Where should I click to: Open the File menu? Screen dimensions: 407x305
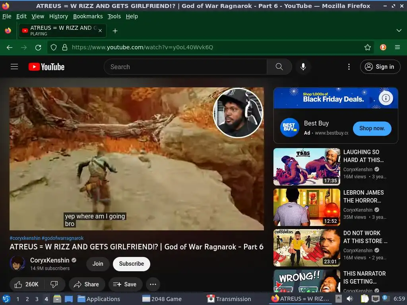pyautogui.click(x=7, y=16)
